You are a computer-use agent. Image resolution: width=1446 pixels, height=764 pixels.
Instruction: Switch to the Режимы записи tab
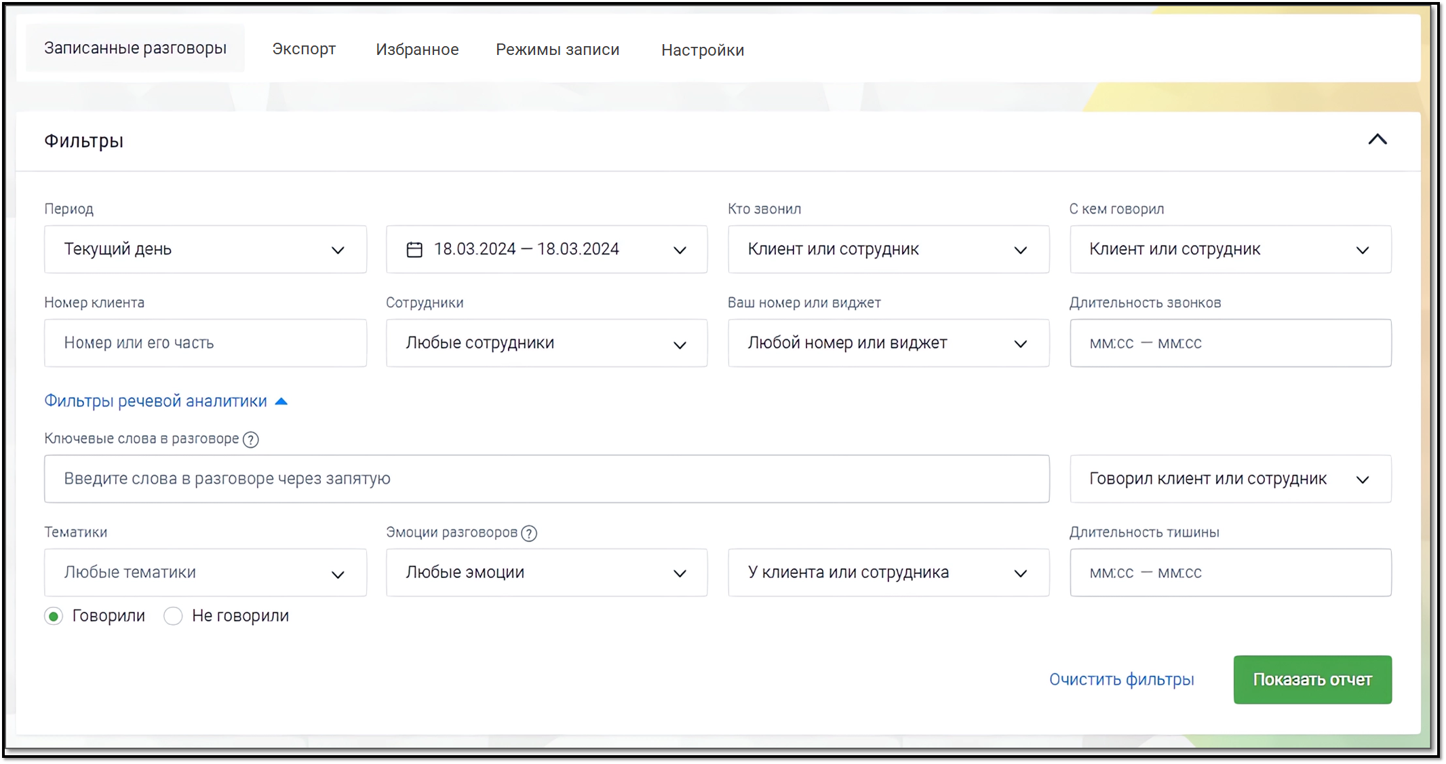558,50
